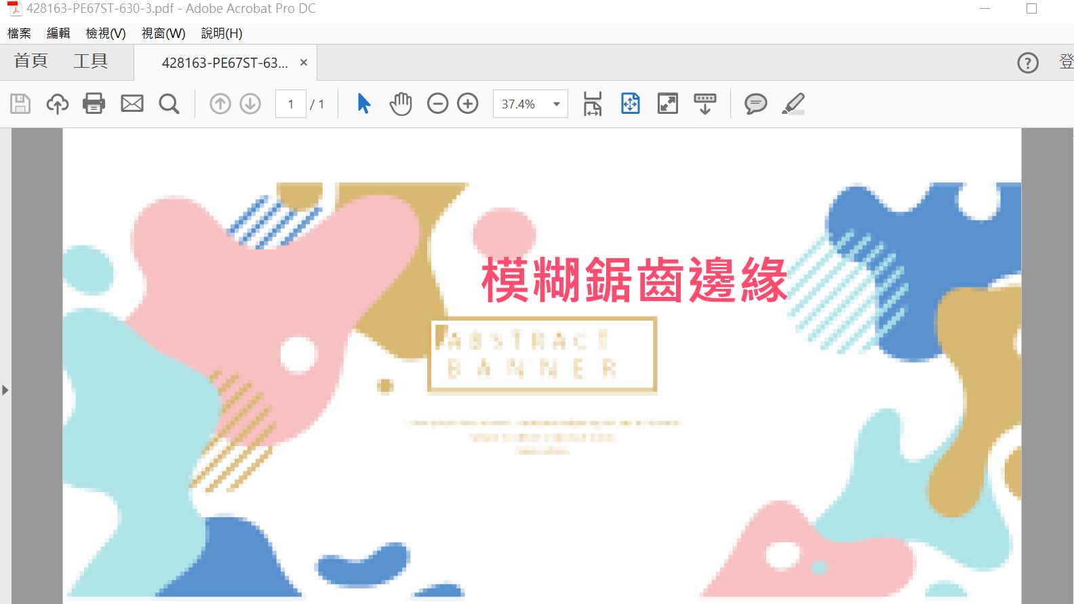Go to next page arrow
Image resolution: width=1074 pixels, height=604 pixels.
coord(250,104)
